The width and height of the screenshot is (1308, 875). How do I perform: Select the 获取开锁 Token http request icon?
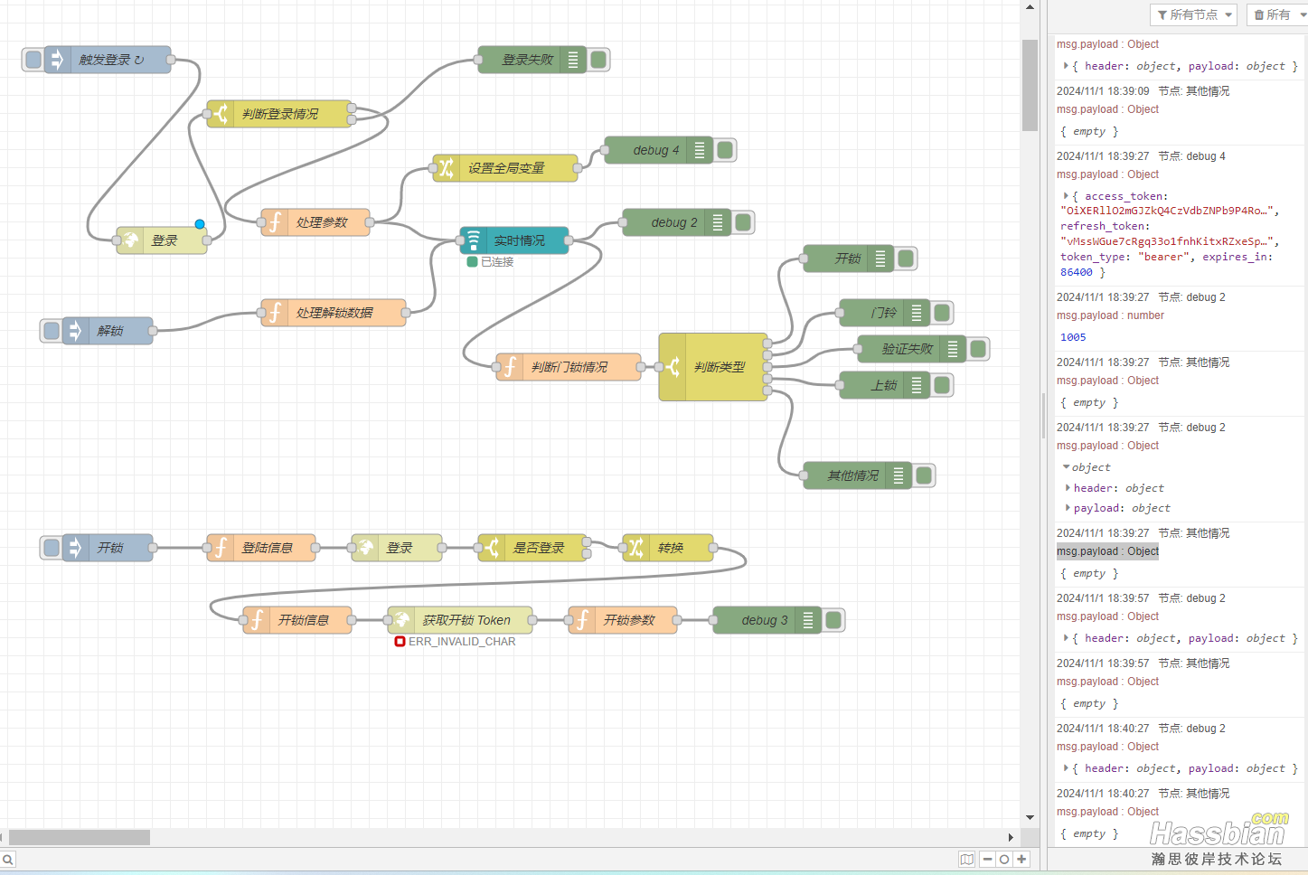pos(401,620)
